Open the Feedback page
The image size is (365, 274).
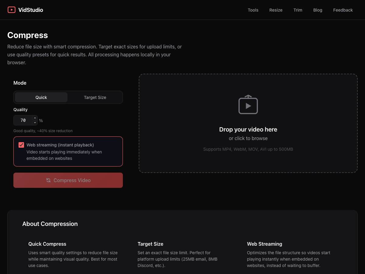click(x=343, y=10)
